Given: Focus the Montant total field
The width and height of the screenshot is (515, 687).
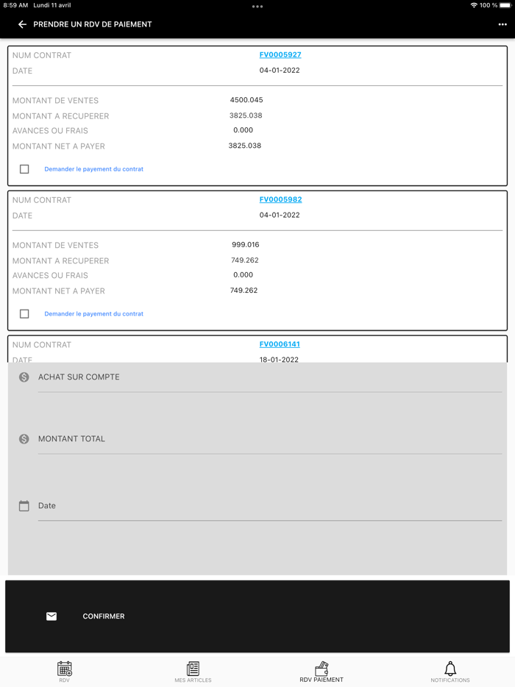Looking at the screenshot, I should click(x=269, y=439).
